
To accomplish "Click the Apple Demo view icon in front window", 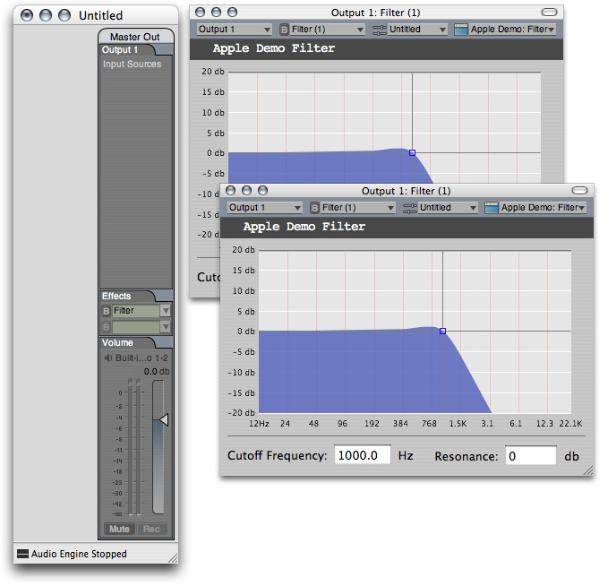I will 491,208.
